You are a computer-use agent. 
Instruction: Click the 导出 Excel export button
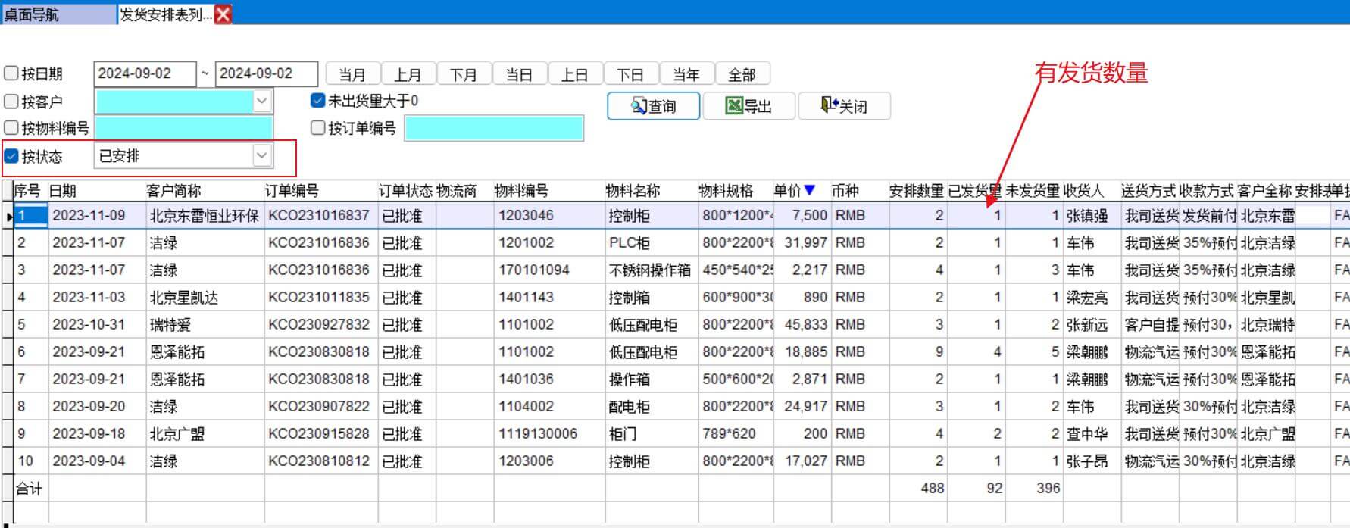[x=748, y=106]
